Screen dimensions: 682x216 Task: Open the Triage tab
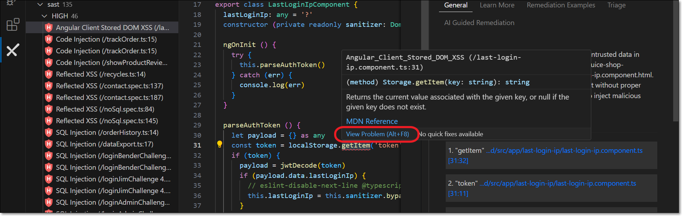pyautogui.click(x=616, y=5)
